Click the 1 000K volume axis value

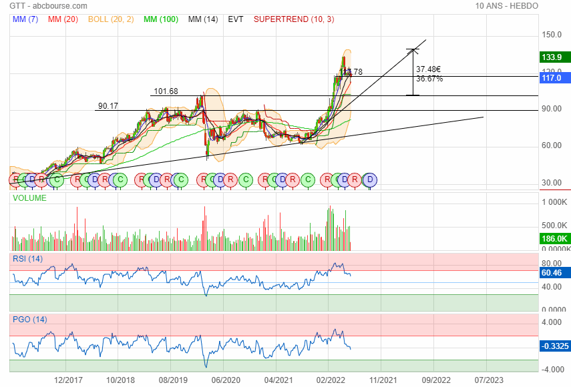[554, 202]
